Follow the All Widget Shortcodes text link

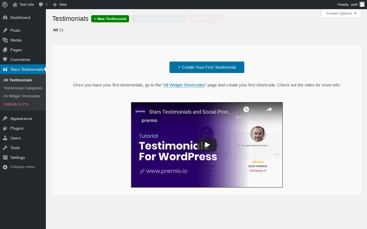(x=184, y=85)
